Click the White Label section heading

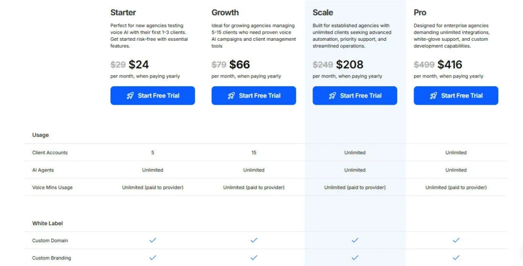47,223
